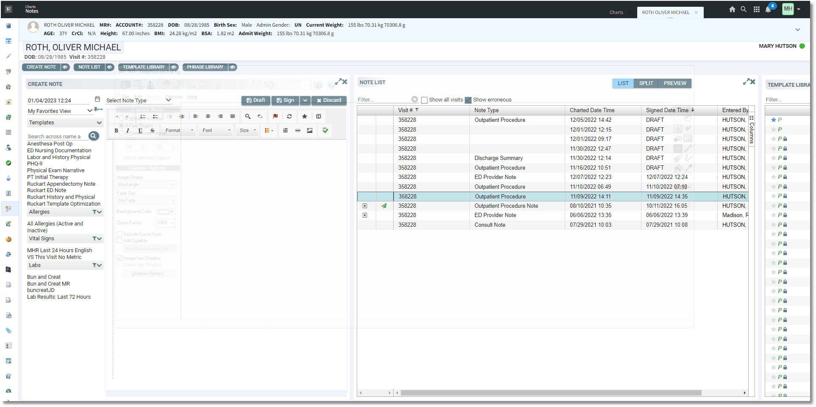This screenshot has width=816, height=407.
Task: Expand patient banner with chevron
Action: tap(798, 30)
